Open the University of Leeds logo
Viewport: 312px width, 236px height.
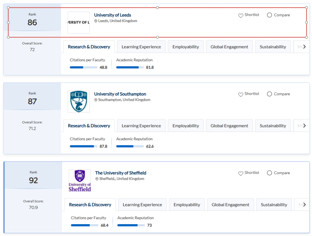[79, 23]
